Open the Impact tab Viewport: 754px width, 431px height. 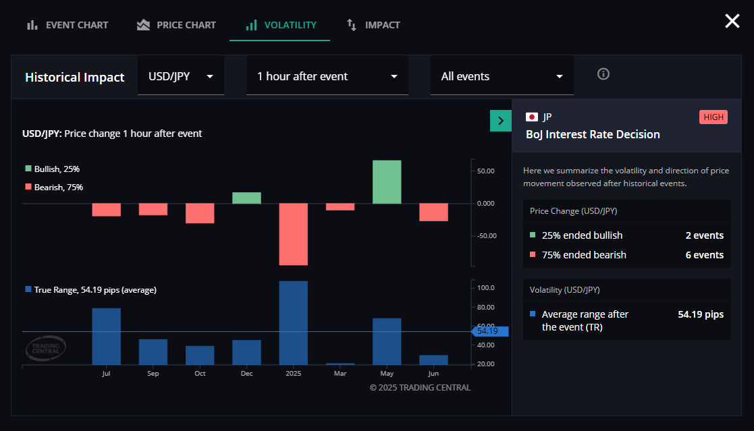click(373, 25)
